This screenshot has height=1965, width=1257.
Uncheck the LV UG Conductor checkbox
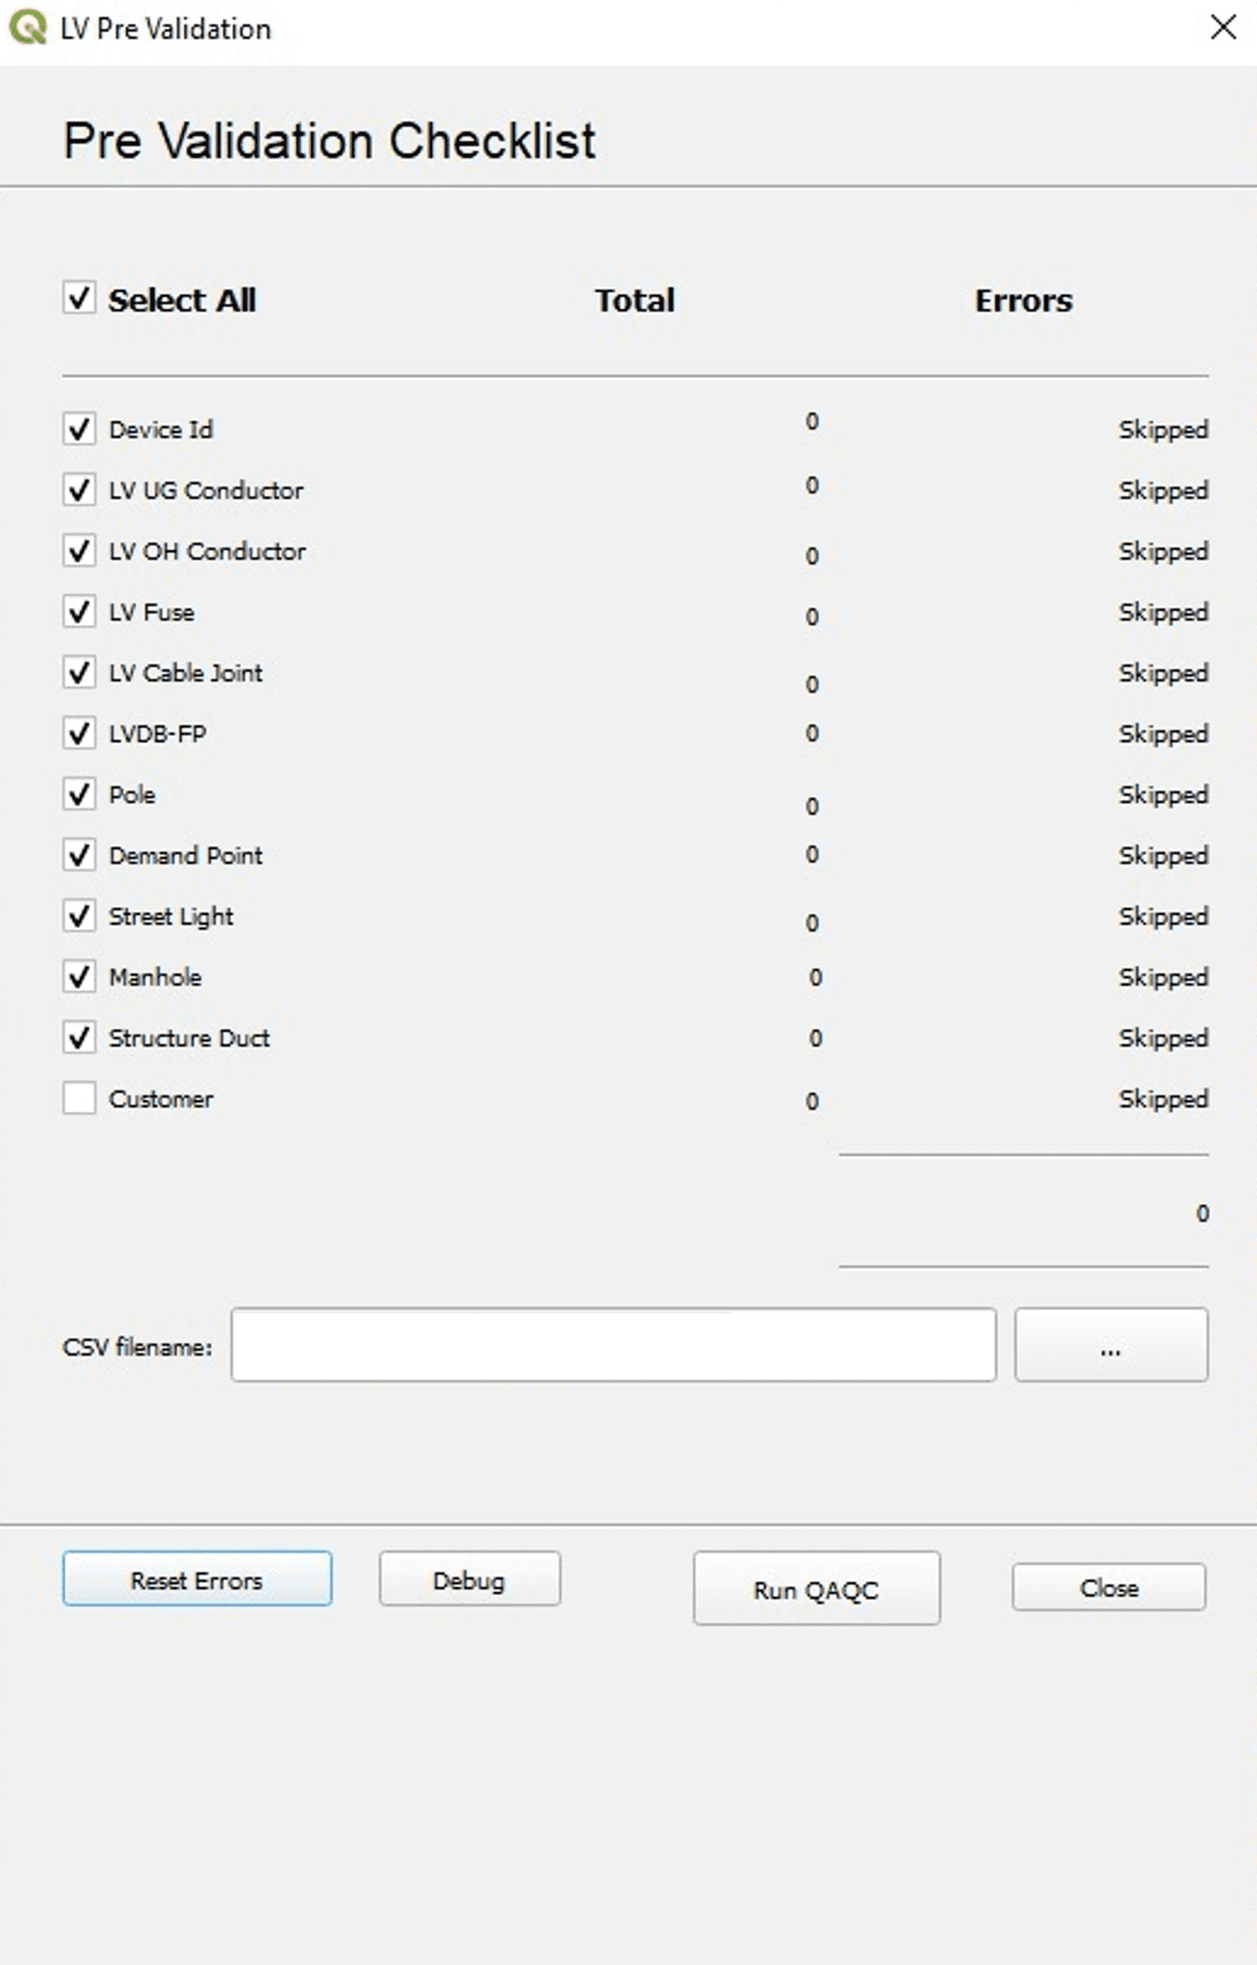(79, 489)
